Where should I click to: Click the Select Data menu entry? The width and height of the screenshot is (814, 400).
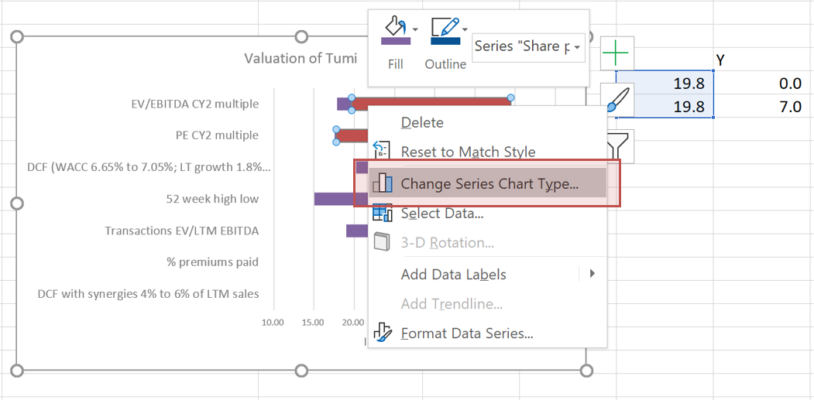tap(442, 213)
